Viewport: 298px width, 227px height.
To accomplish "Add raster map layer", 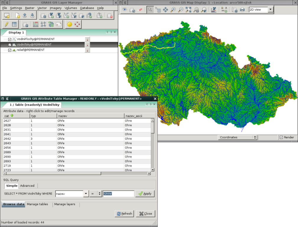I will pos(51,16).
